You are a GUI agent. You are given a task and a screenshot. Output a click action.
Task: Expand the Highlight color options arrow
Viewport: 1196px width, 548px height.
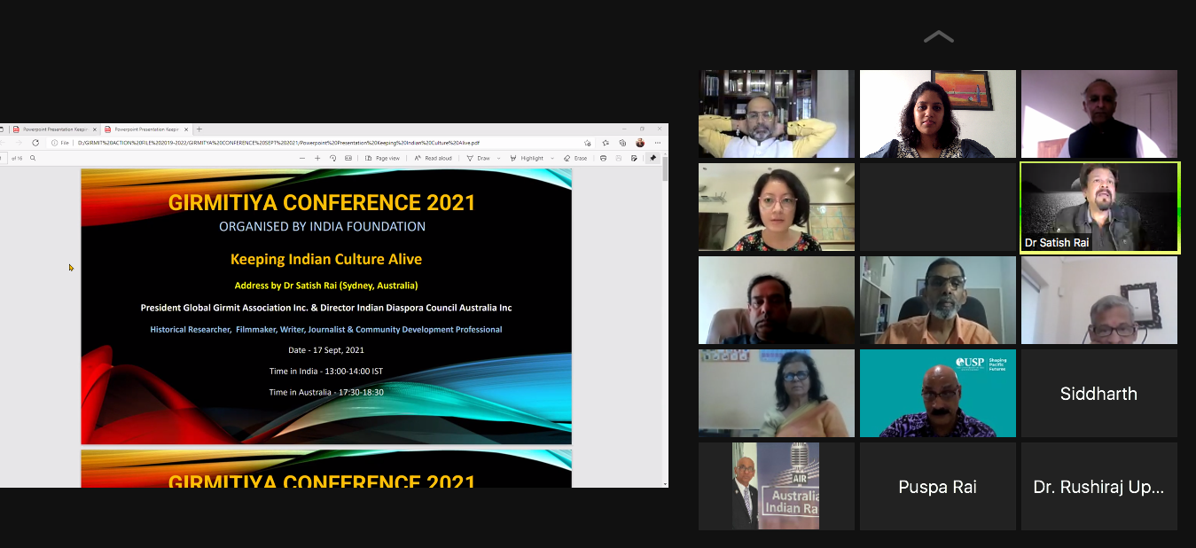pyautogui.click(x=552, y=158)
